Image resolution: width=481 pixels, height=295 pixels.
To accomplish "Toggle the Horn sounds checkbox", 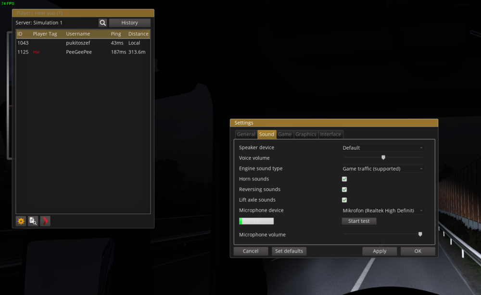I will [x=344, y=179].
